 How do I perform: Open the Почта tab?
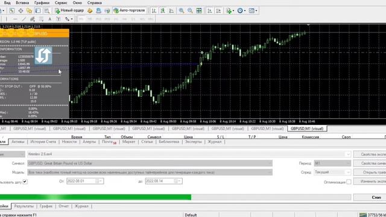point(109,142)
